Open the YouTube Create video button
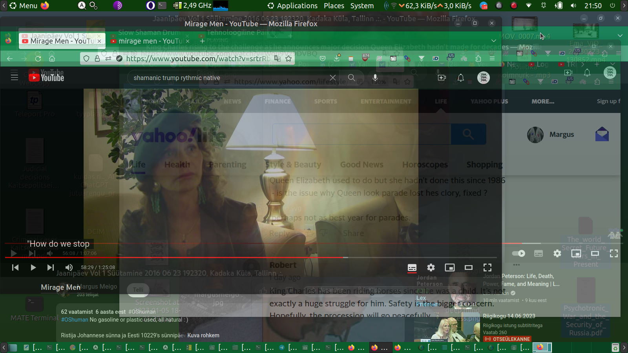Image resolution: width=628 pixels, height=353 pixels. click(442, 78)
